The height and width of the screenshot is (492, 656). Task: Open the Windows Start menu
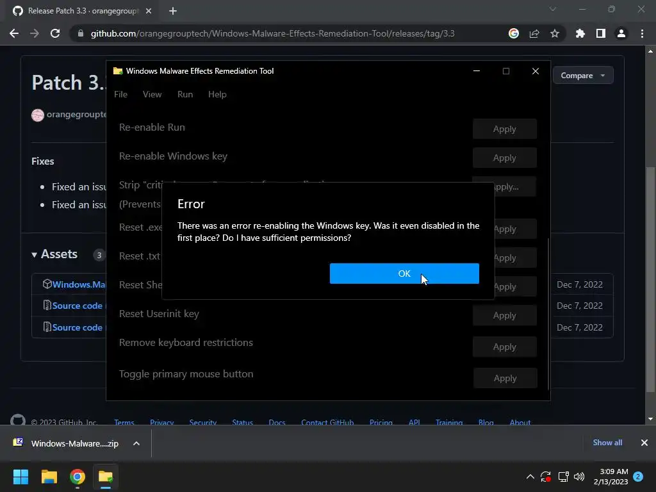click(20, 477)
